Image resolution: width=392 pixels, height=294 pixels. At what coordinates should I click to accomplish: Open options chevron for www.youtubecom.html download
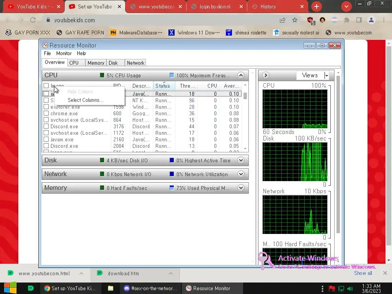[x=82, y=273]
